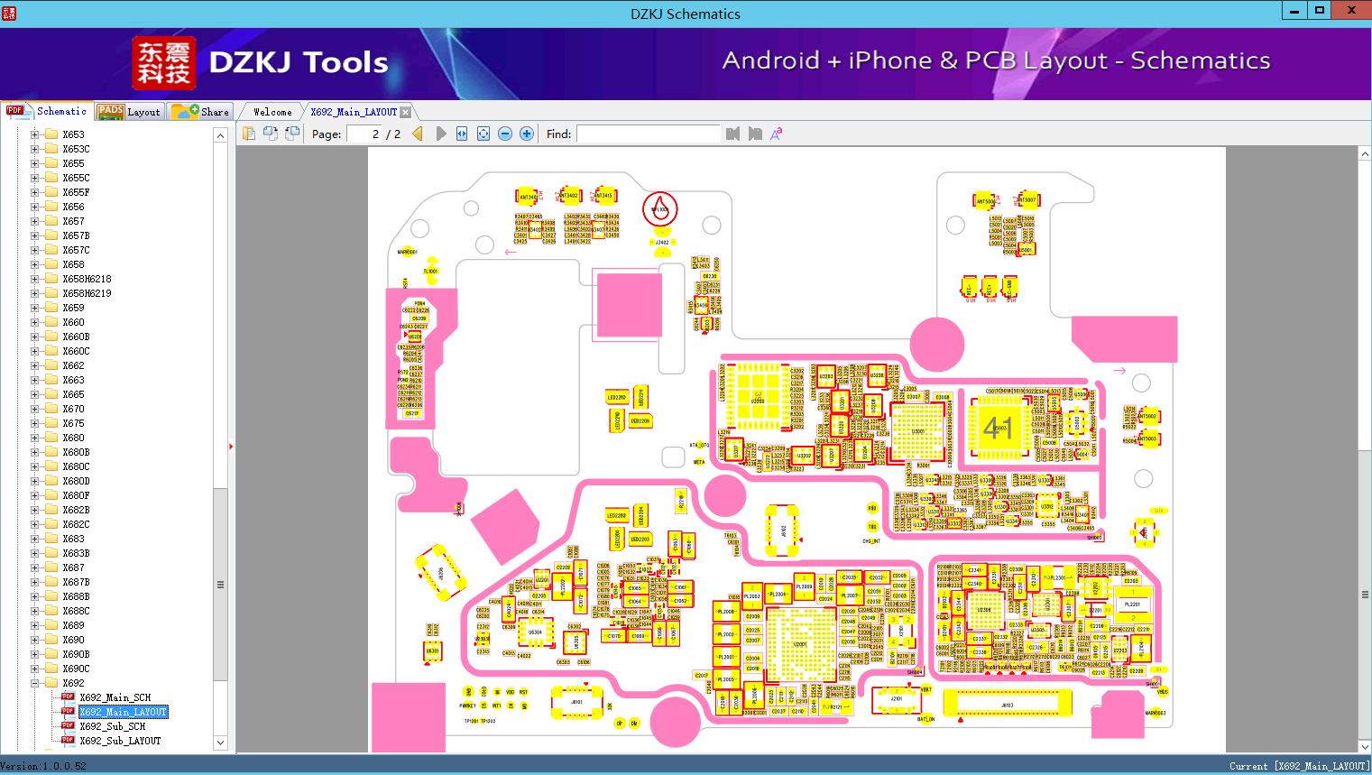
Task: Expand the X680 folder
Action: pyautogui.click(x=35, y=438)
